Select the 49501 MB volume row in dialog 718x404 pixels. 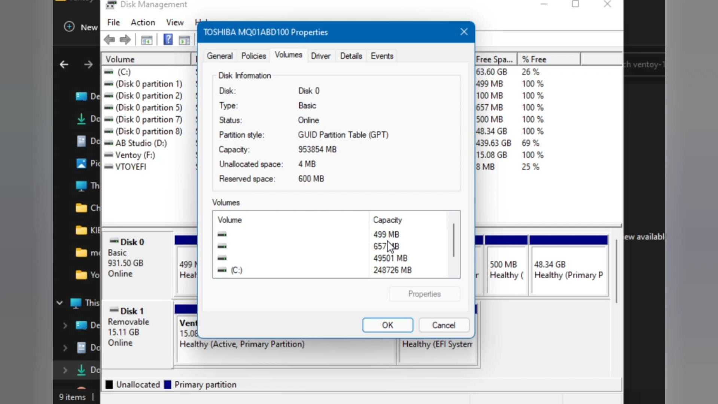click(x=329, y=258)
